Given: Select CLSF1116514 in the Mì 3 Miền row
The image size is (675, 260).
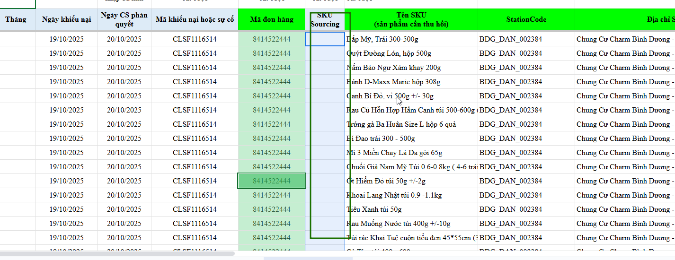Looking at the screenshot, I should pyautogui.click(x=195, y=153).
